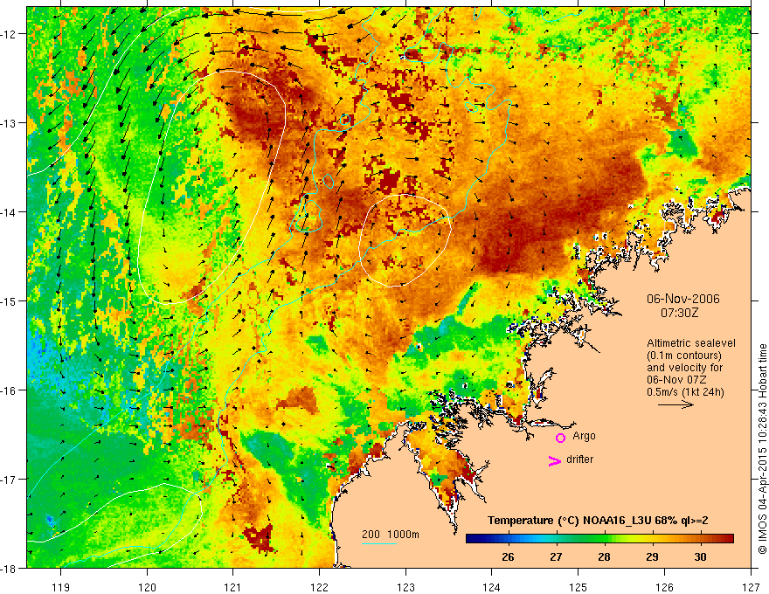Click longitude axis label 120

point(147,587)
